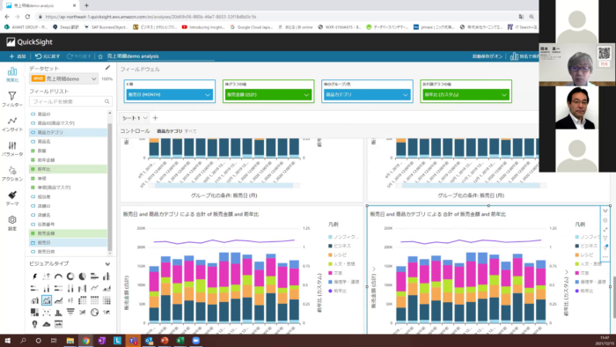
Task: Click 前年比 purple swatch in lower-right chart legend
Action: point(577,291)
